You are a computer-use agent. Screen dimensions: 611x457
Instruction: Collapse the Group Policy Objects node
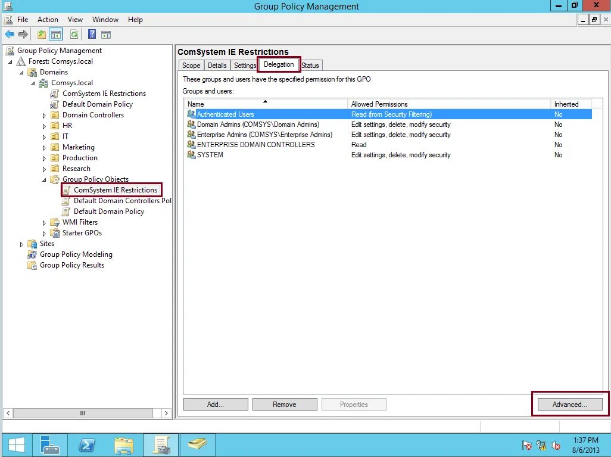pyautogui.click(x=44, y=180)
